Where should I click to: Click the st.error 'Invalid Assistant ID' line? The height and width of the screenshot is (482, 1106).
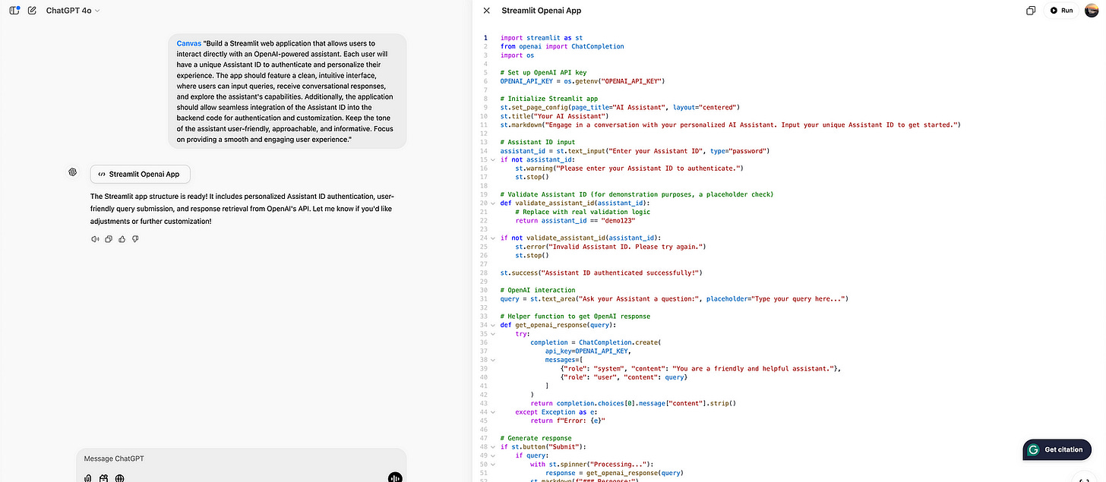(611, 246)
